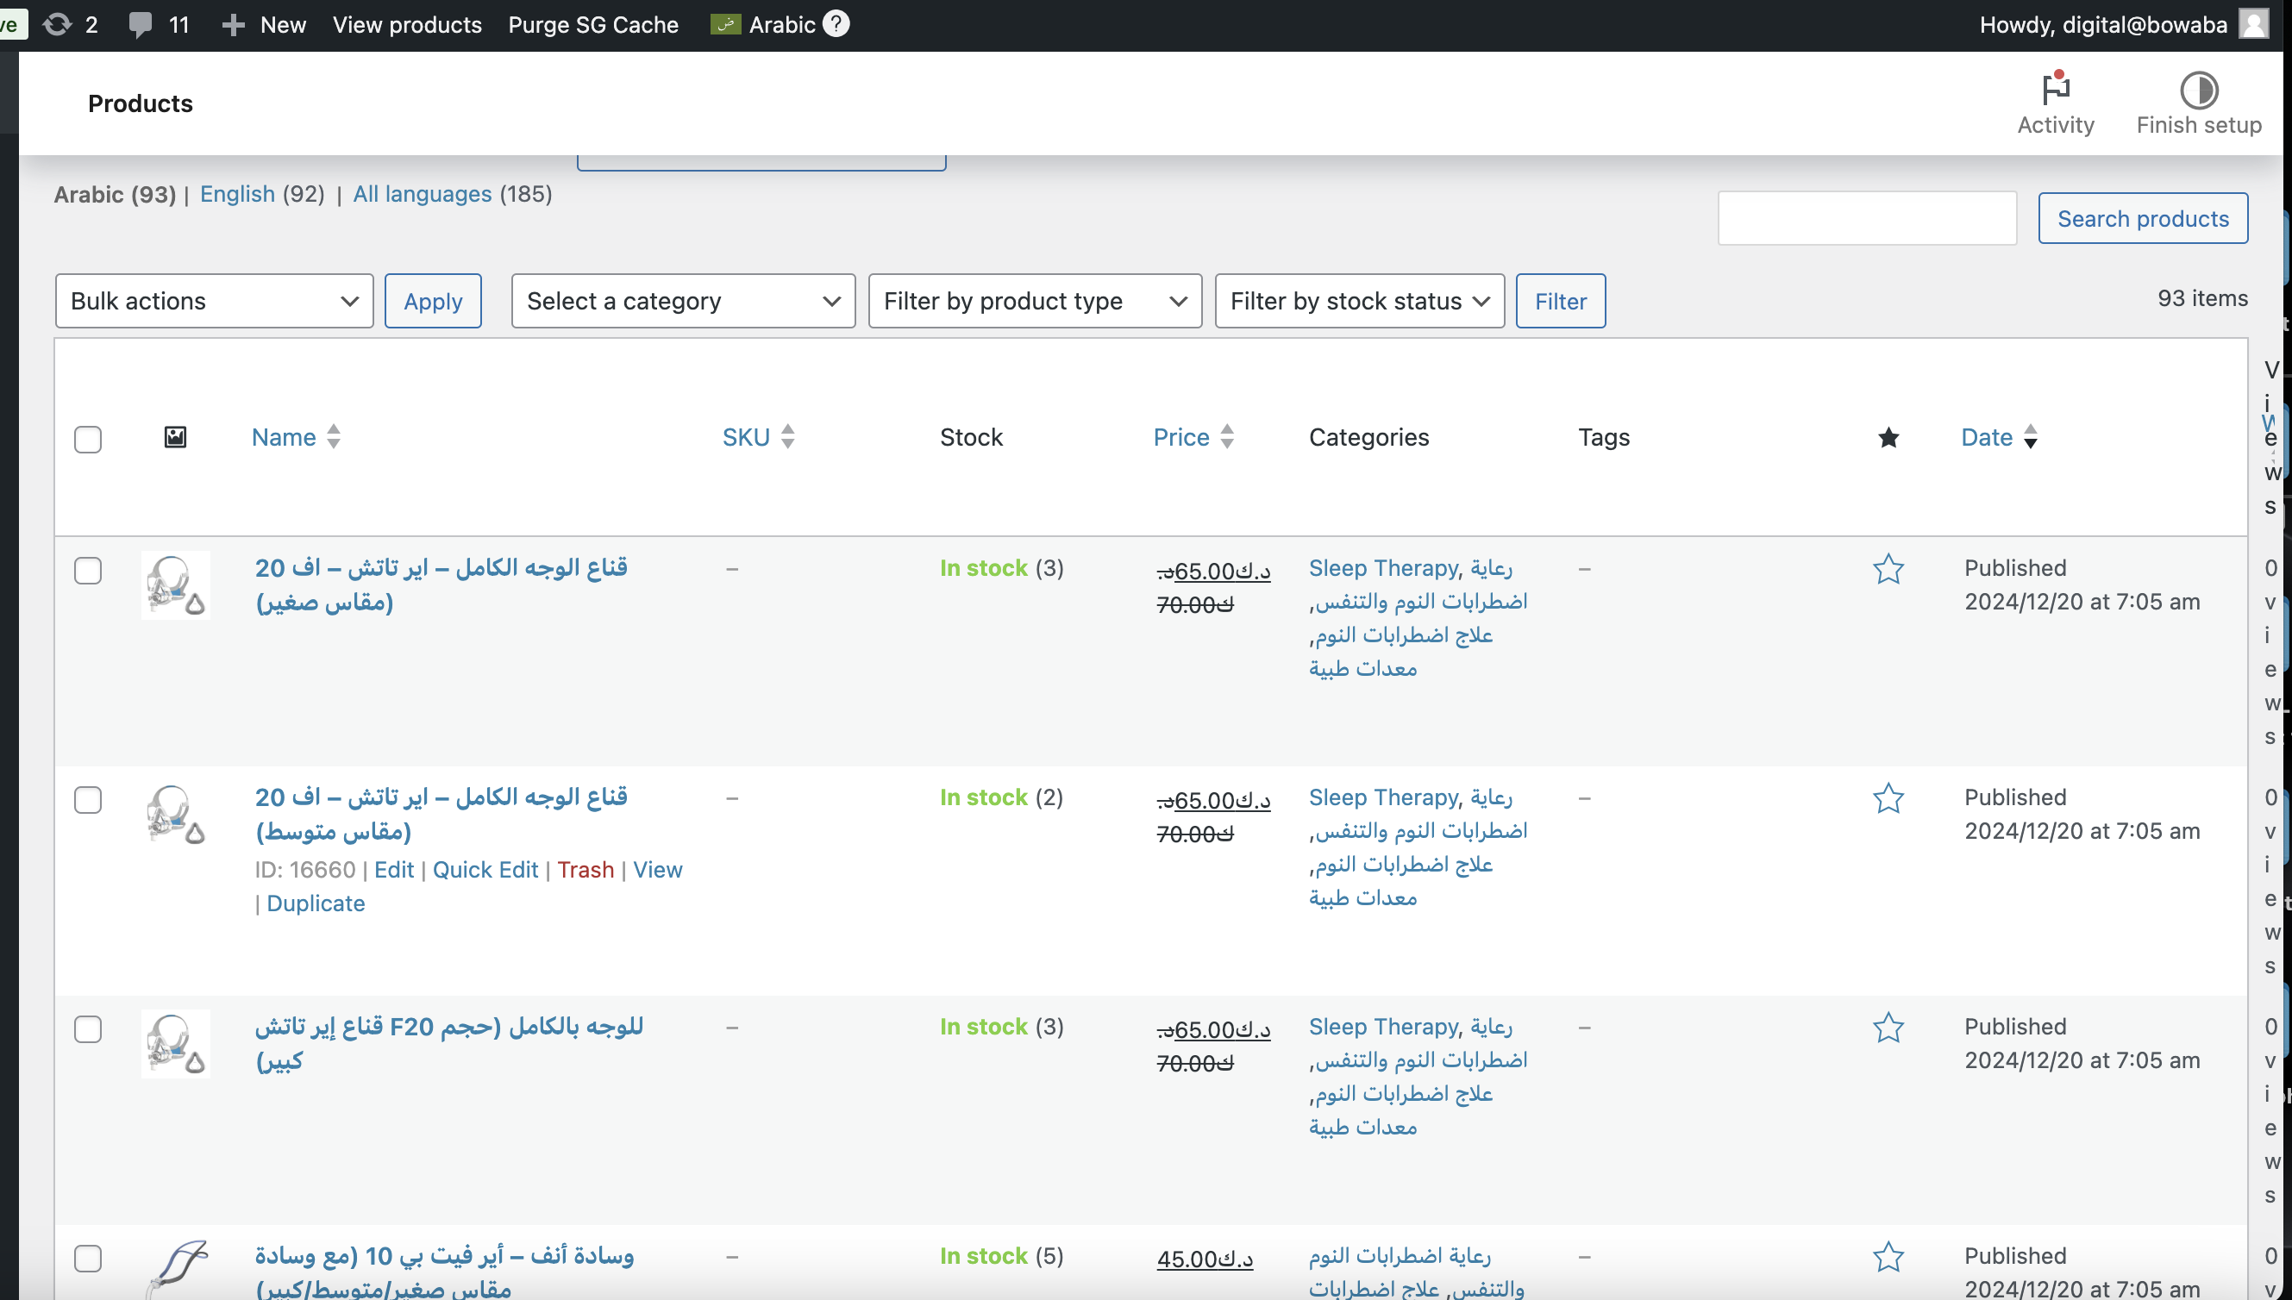Open the F20 حجم كبير product title link
The width and height of the screenshot is (2292, 1300).
tap(449, 1043)
